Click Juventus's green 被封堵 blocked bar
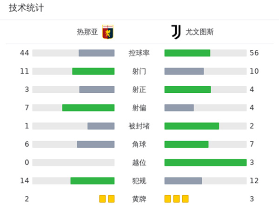Screen dimensions: 279x206 [x=192, y=126]
